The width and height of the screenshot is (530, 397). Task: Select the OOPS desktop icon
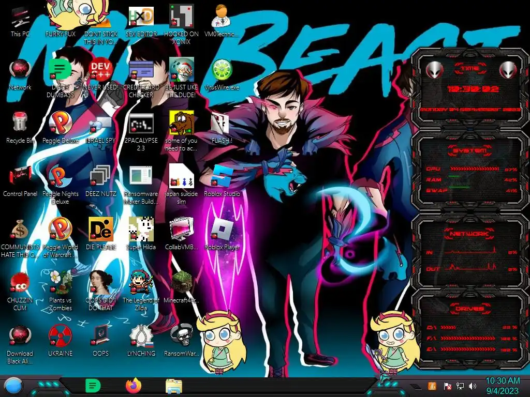point(101,341)
